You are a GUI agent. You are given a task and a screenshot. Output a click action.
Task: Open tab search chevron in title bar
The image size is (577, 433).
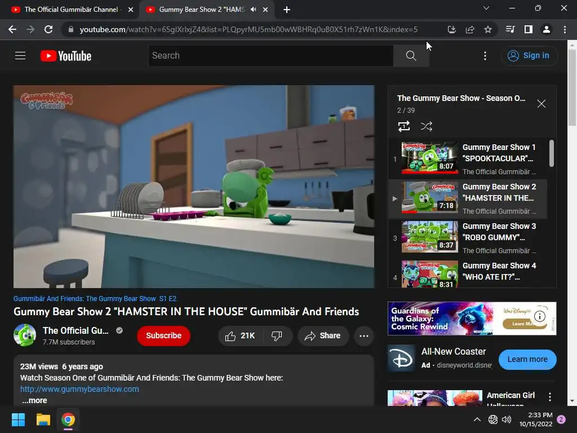[x=486, y=8]
